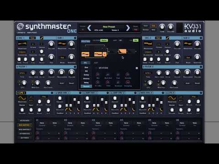The width and height of the screenshot is (219, 164).
Task: Open the second Mod Matrix tab
Action: click(25, 129)
